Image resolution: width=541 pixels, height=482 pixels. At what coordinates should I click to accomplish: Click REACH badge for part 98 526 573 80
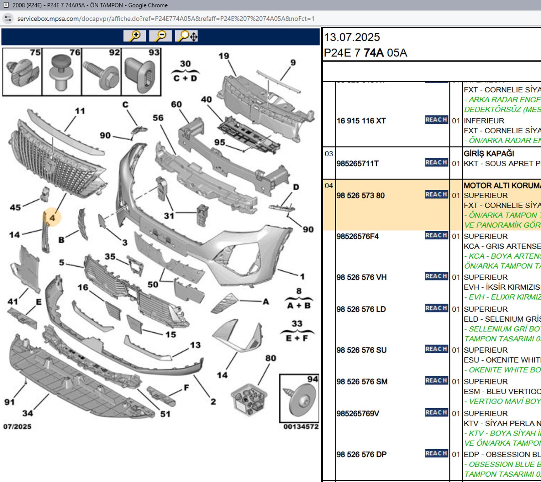(436, 195)
